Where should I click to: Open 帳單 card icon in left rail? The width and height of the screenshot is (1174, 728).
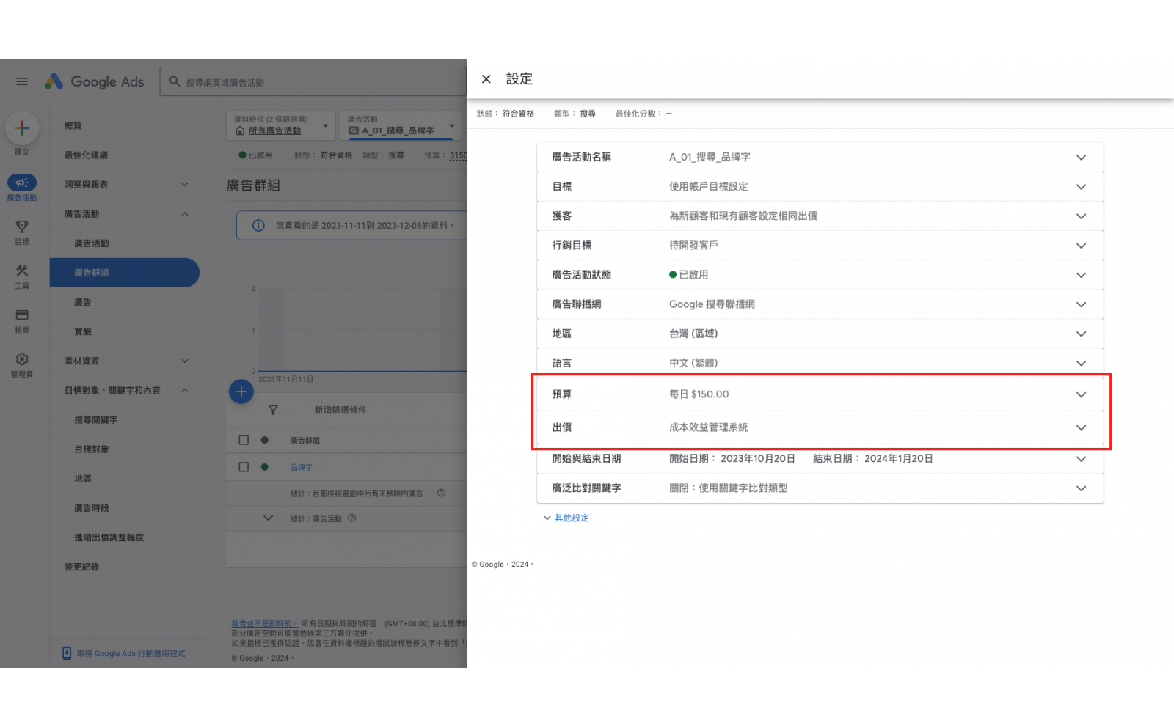(x=22, y=315)
